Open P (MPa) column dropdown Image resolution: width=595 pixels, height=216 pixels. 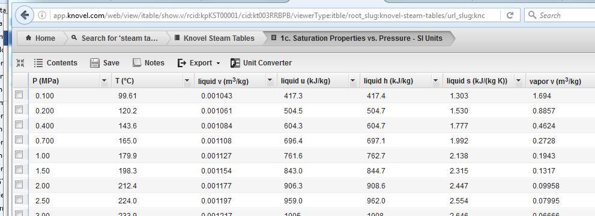pyautogui.click(x=104, y=81)
